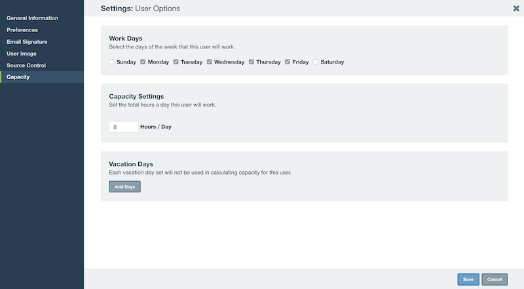Uncheck the Monday work day checkbox
Screen dimensions: 524x289
[x=143, y=61]
